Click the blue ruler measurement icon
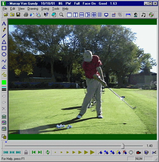The image size is (159, 162). coord(128,15)
